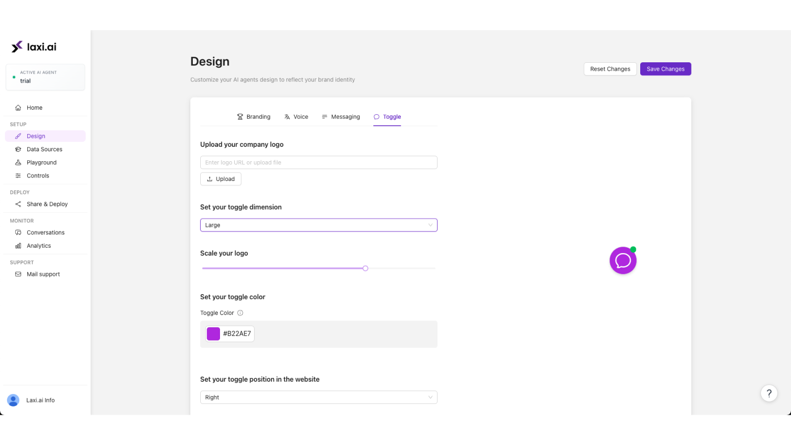Switch to the Voice tab
Screen dimensions: 791x445
296,117
